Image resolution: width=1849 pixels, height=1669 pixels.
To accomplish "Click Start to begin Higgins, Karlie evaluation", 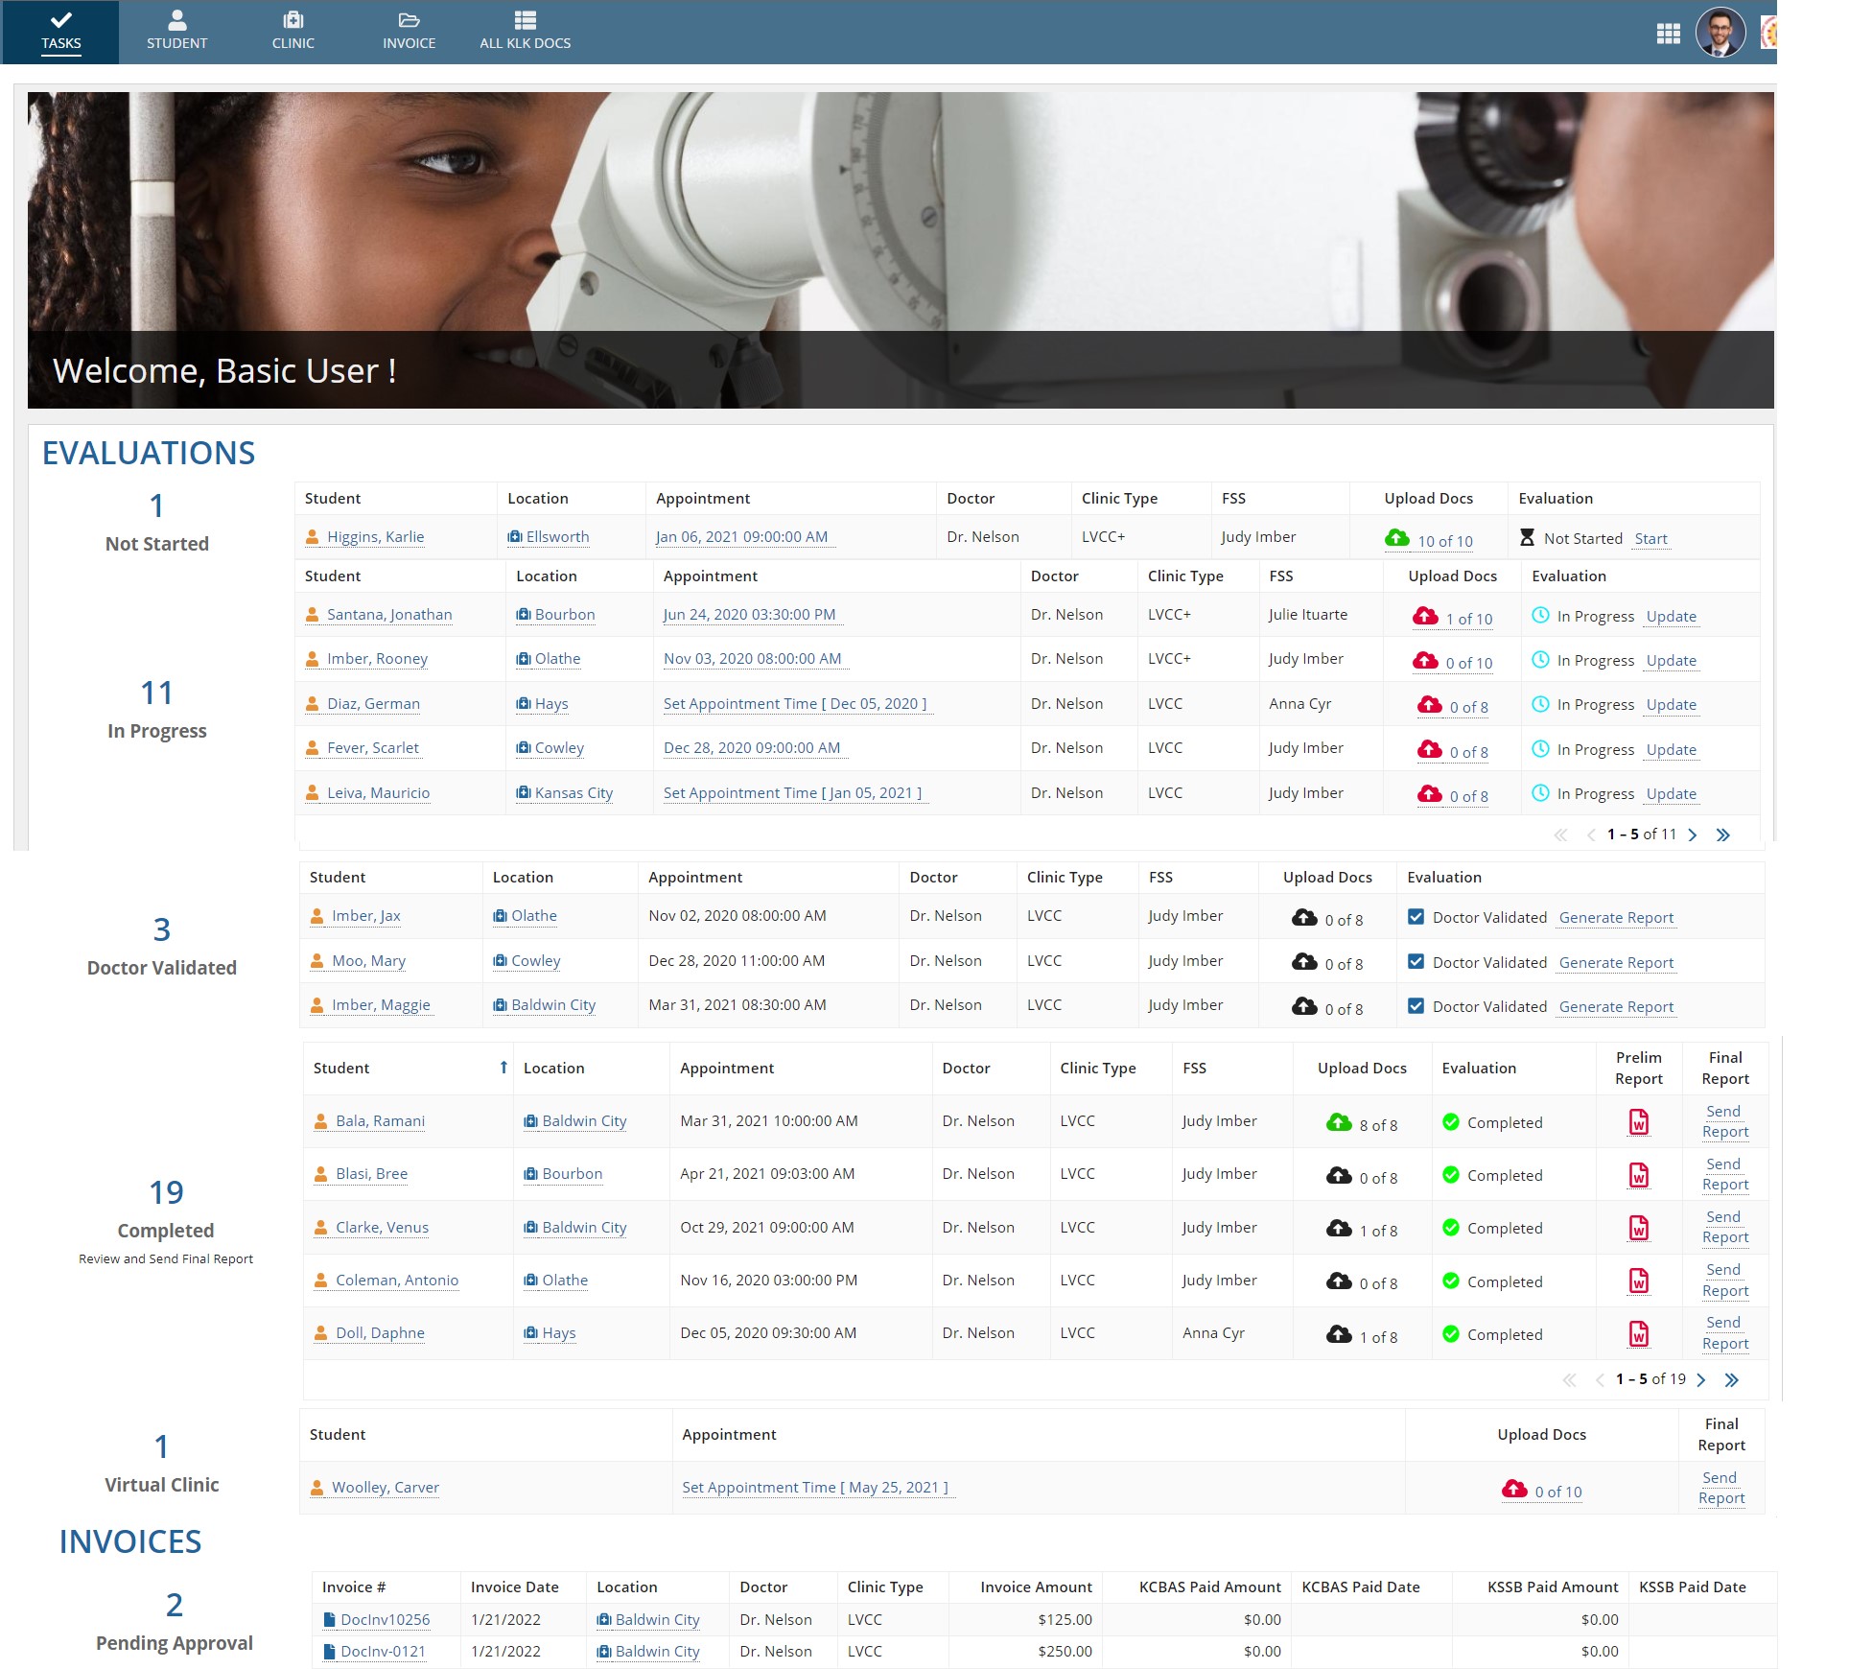I will coord(1651,538).
